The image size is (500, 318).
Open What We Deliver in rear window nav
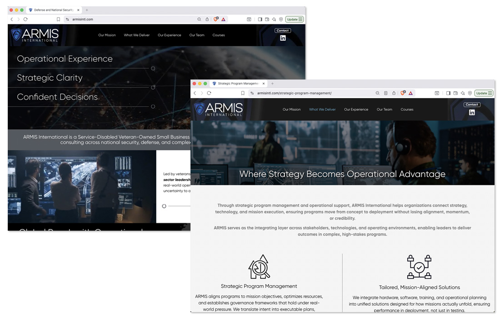click(x=136, y=35)
